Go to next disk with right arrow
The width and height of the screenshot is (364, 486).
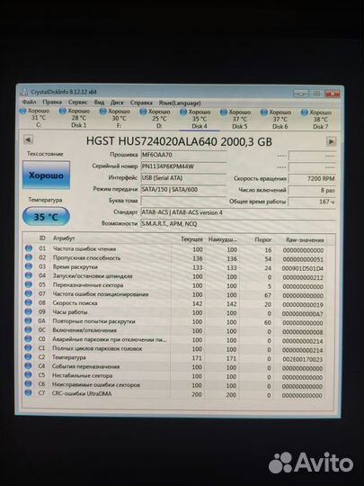(331, 141)
